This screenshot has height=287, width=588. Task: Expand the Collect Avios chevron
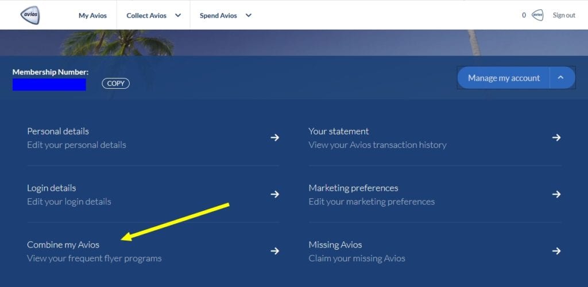tap(178, 15)
